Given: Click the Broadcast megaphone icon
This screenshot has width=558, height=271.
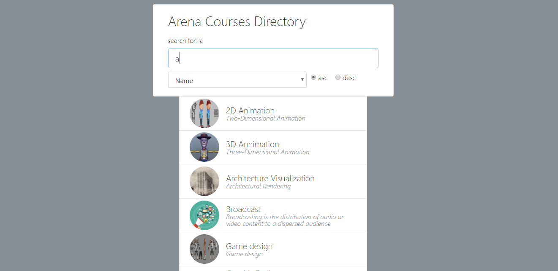Looking at the screenshot, I should pyautogui.click(x=204, y=215).
